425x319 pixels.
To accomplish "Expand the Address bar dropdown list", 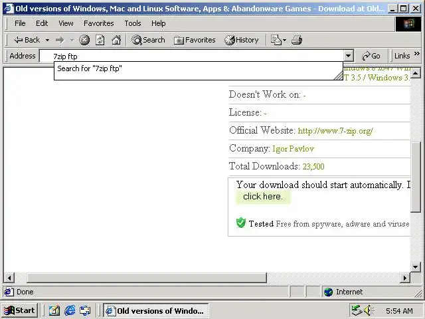I will pos(348,56).
